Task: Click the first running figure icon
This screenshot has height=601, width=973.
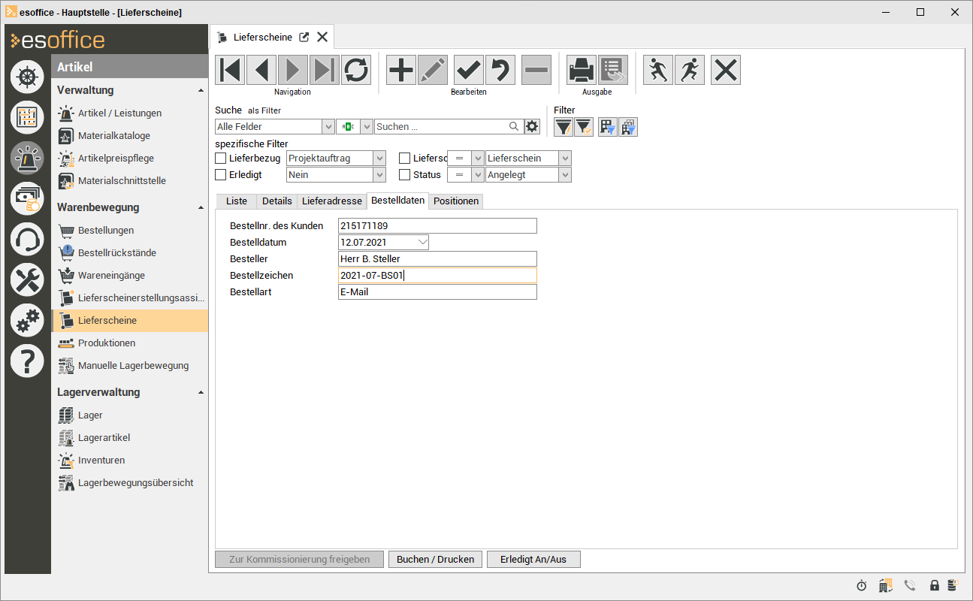Action: tap(658, 70)
